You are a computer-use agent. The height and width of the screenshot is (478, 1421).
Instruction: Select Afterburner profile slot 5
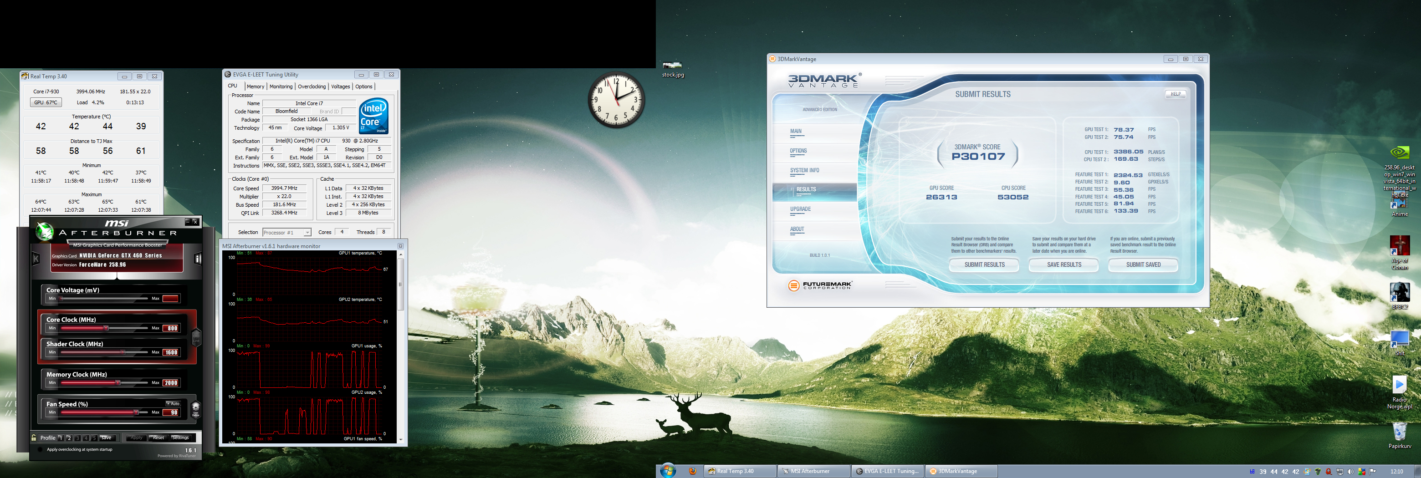point(94,438)
